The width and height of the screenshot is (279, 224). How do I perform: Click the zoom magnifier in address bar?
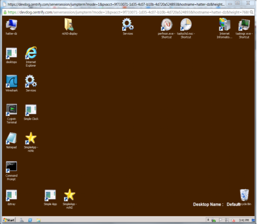251,12
